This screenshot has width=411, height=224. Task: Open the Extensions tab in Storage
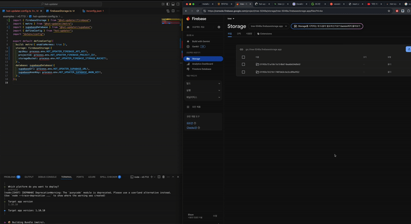265,34
